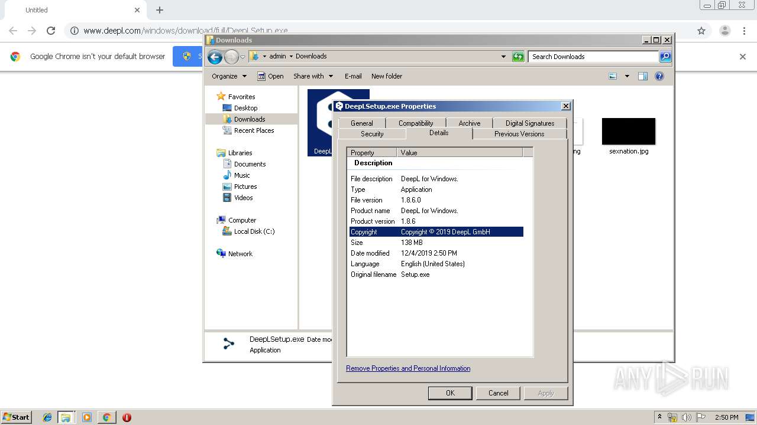Select Computer in the navigation pane

click(242, 220)
